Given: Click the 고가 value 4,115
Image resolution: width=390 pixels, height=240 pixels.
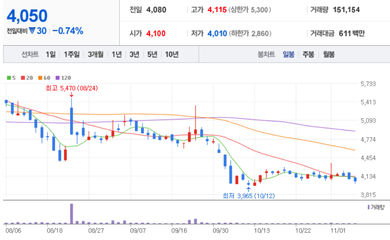Looking at the screenshot, I should 217,10.
